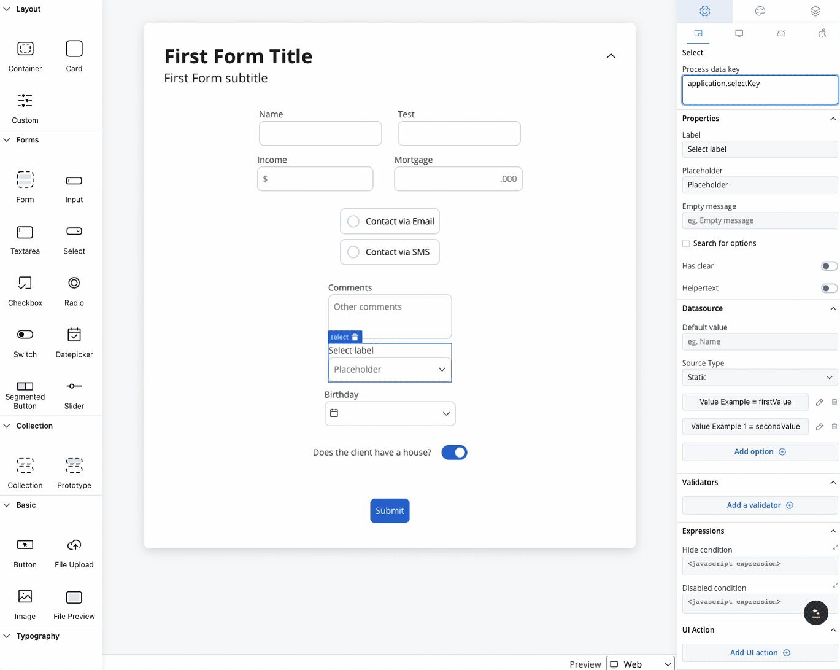Open the Select label Placeholder dropdown

click(x=390, y=370)
